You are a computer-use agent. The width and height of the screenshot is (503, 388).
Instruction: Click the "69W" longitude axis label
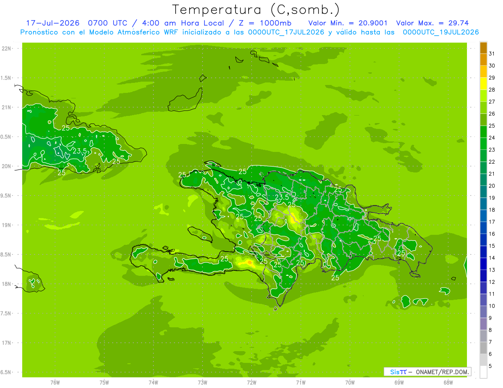point(399,383)
